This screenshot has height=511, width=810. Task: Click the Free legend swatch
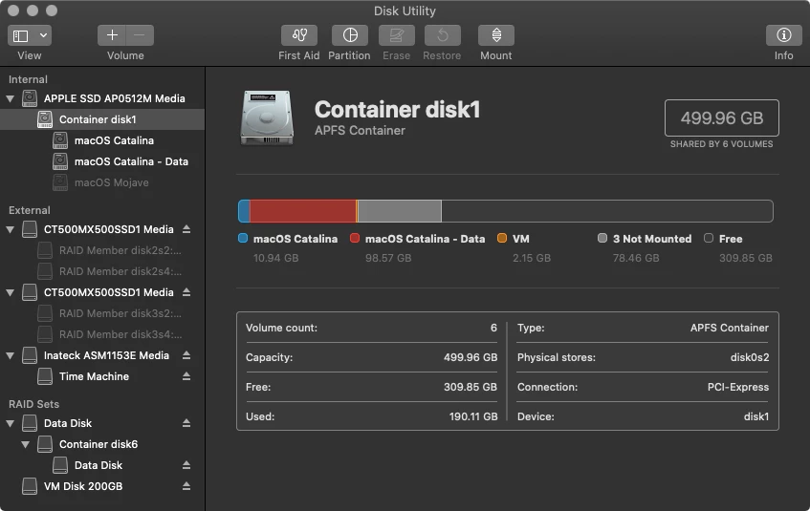pos(709,238)
